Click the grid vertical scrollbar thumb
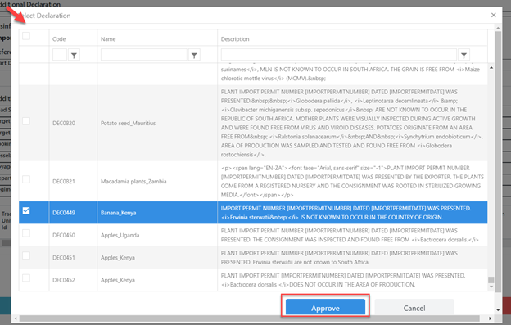The image size is (511, 325). pyautogui.click(x=491, y=280)
